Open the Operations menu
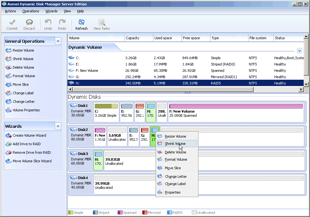The width and height of the screenshot is (310, 217). (31, 11)
